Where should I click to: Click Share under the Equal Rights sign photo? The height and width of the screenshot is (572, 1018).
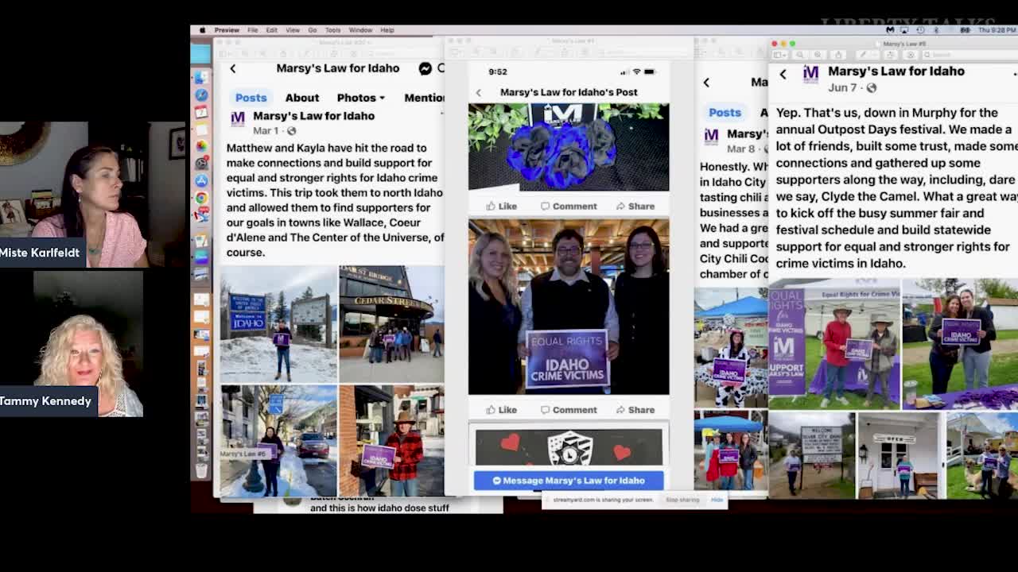635,410
